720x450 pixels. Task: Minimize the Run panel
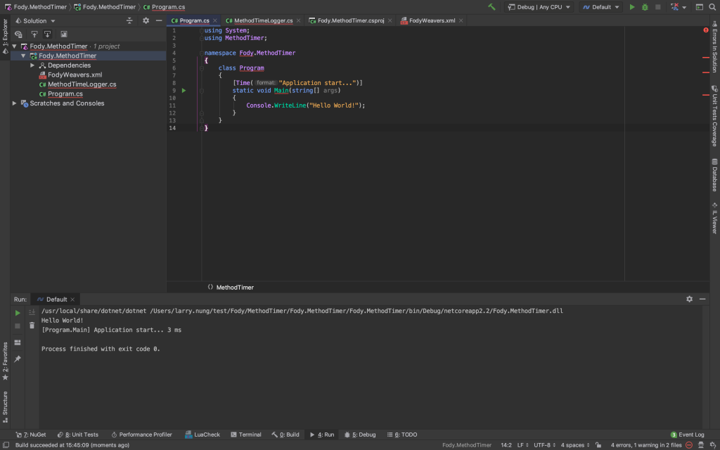(x=702, y=299)
